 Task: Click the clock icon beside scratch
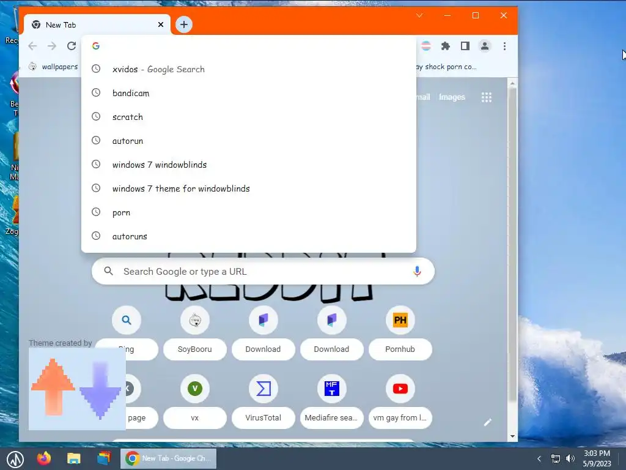pos(96,116)
